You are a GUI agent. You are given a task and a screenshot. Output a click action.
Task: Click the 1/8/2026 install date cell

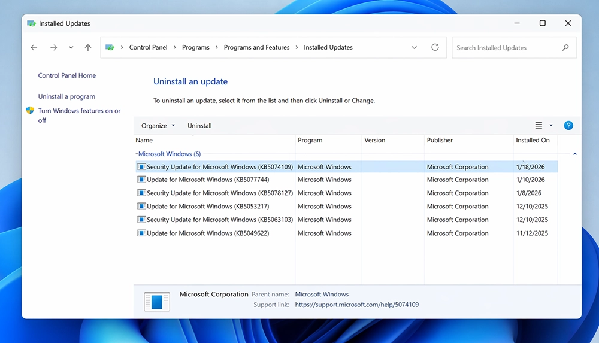(x=529, y=193)
